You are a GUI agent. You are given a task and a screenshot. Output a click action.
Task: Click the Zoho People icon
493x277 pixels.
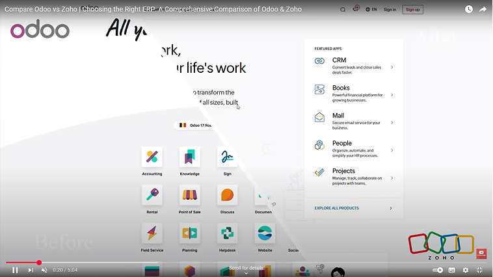pyautogui.click(x=319, y=145)
